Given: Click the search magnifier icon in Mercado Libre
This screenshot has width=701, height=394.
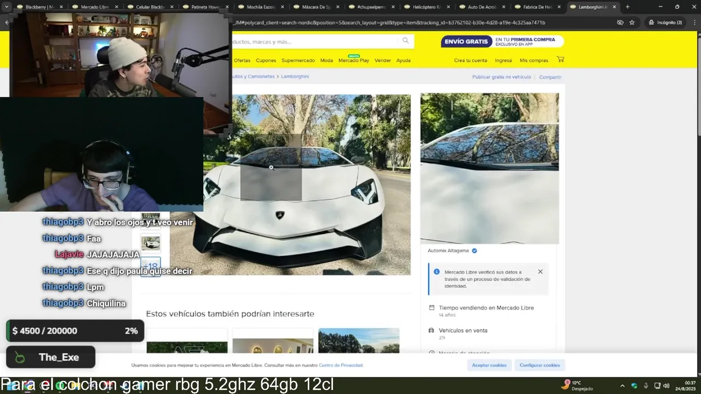Looking at the screenshot, I should click(406, 40).
